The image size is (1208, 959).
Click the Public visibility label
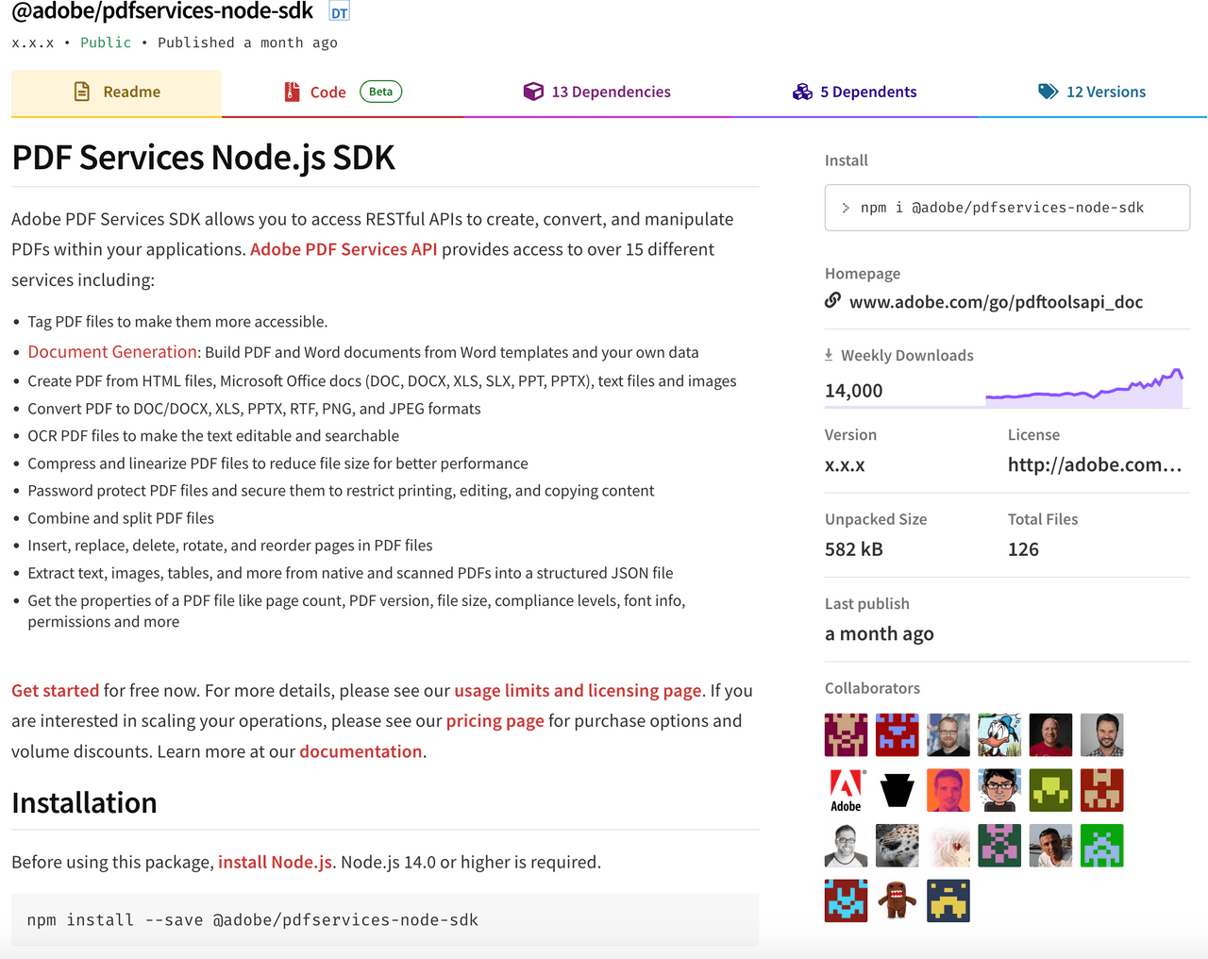coord(106,42)
